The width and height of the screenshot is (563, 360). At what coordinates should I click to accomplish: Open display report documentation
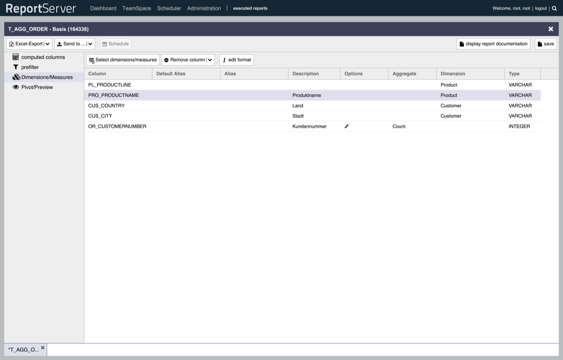pyautogui.click(x=493, y=44)
